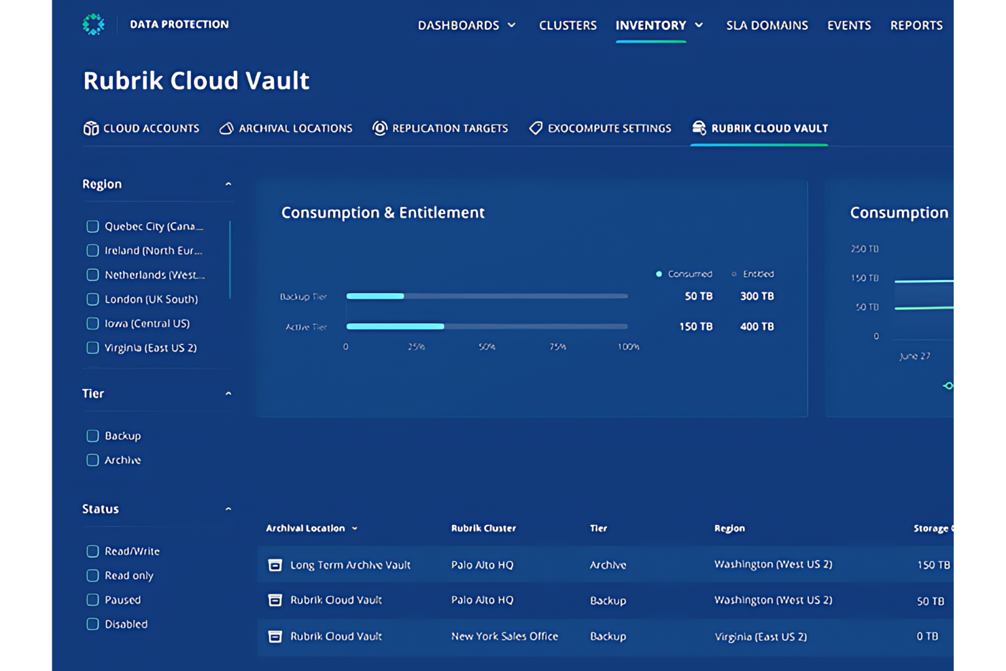The image size is (1006, 671).
Task: Switch to the Replication Targets tab
Action: (440, 128)
